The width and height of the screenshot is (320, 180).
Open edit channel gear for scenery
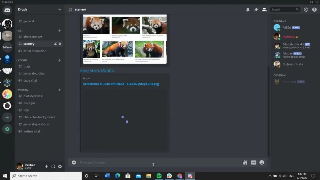[60, 44]
